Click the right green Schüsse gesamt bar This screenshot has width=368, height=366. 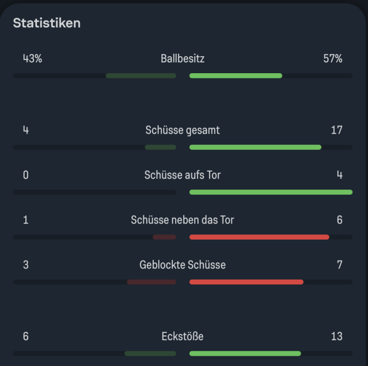255,147
